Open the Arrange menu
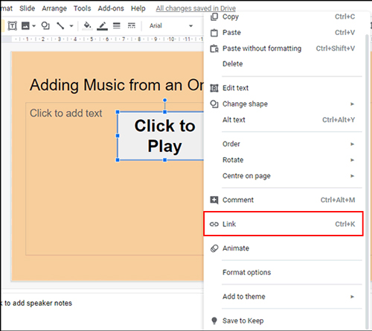This screenshot has height=331, width=372. 54,8
